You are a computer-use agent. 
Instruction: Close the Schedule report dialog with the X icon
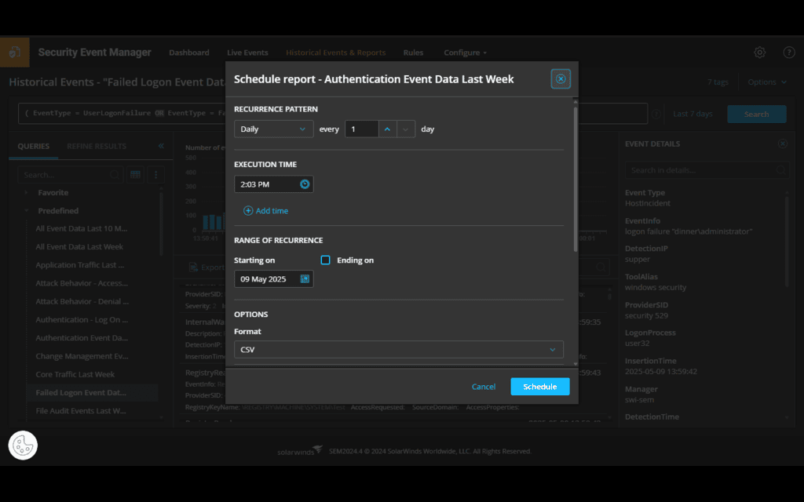click(560, 78)
